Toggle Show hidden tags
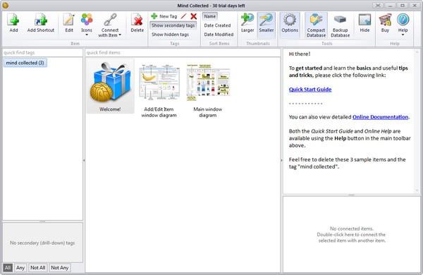Image resolution: width=423 pixels, height=275 pixels. [x=170, y=35]
